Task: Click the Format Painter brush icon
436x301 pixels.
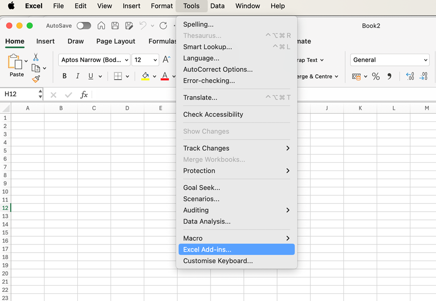Action: tap(36, 79)
